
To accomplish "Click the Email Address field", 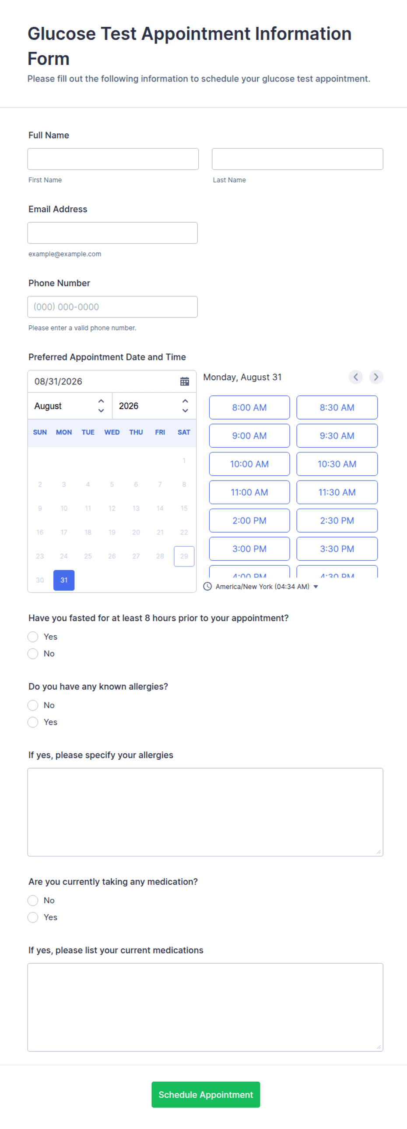I will (112, 233).
